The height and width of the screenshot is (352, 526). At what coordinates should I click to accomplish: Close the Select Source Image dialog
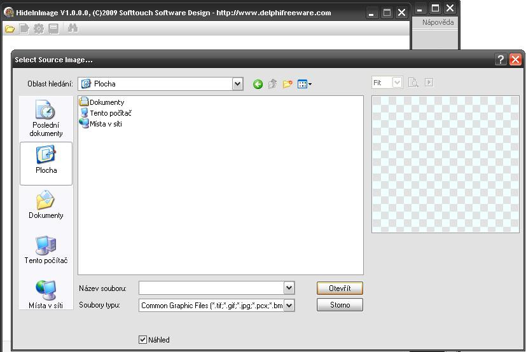pos(515,60)
